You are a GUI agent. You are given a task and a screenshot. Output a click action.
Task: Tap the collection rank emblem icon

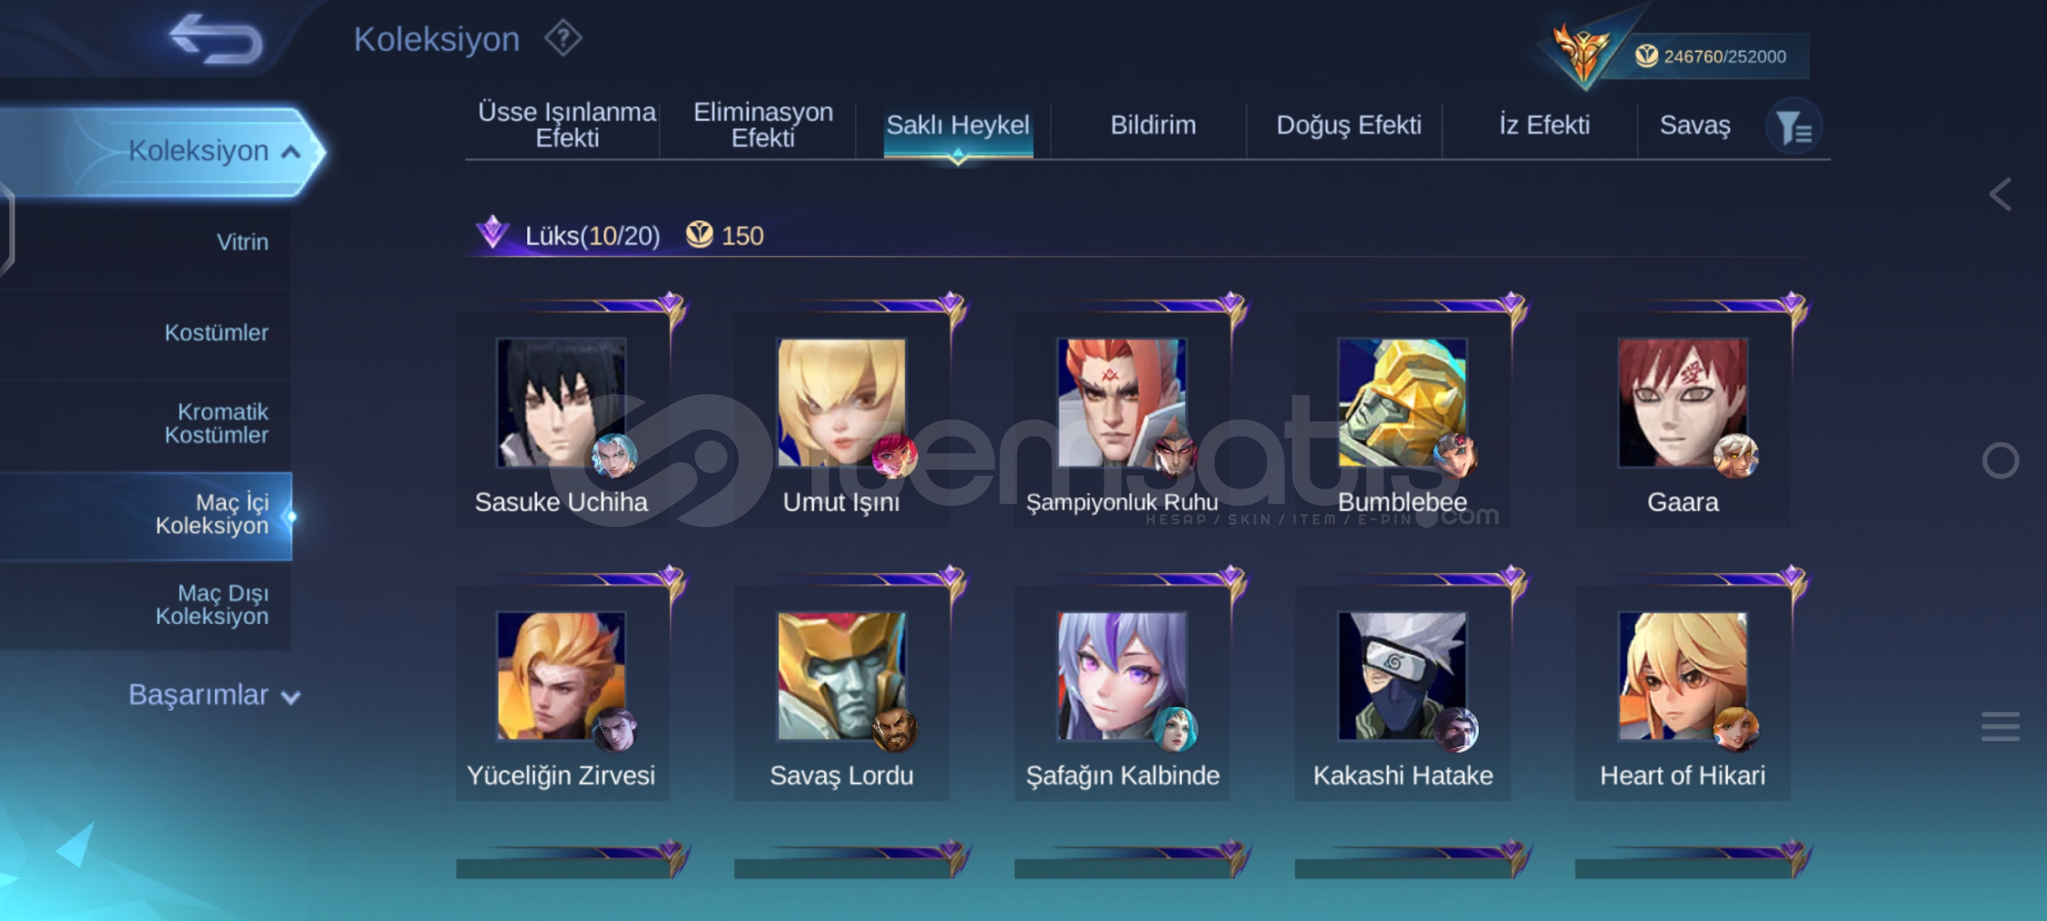coord(1583,53)
